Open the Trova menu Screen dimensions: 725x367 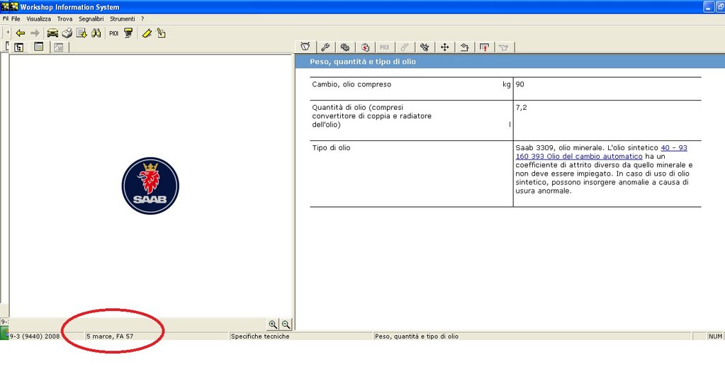[x=64, y=18]
